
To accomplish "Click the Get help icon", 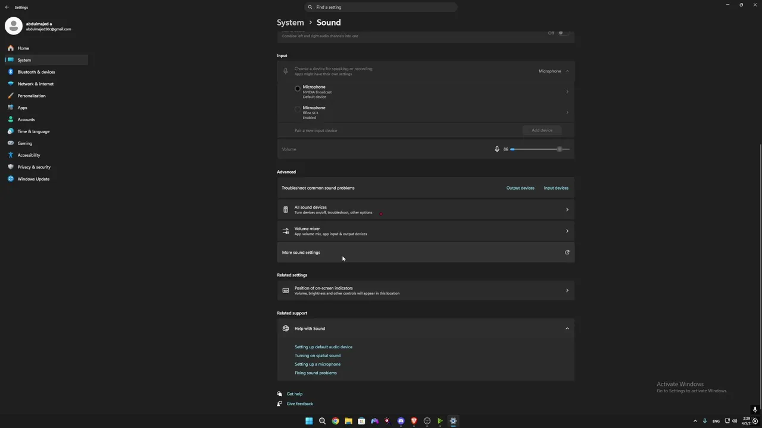I will [x=280, y=394].
